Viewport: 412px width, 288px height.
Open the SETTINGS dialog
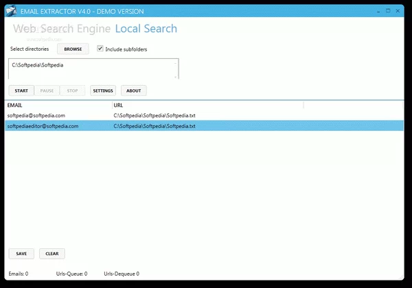click(x=103, y=91)
